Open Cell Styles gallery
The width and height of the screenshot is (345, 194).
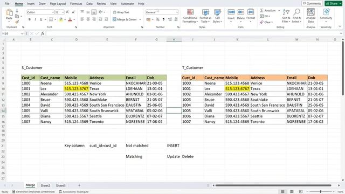tap(217, 16)
